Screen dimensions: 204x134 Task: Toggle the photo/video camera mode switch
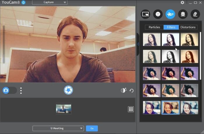9,90
